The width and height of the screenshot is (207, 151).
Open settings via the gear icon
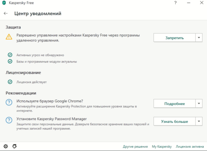[6, 146]
